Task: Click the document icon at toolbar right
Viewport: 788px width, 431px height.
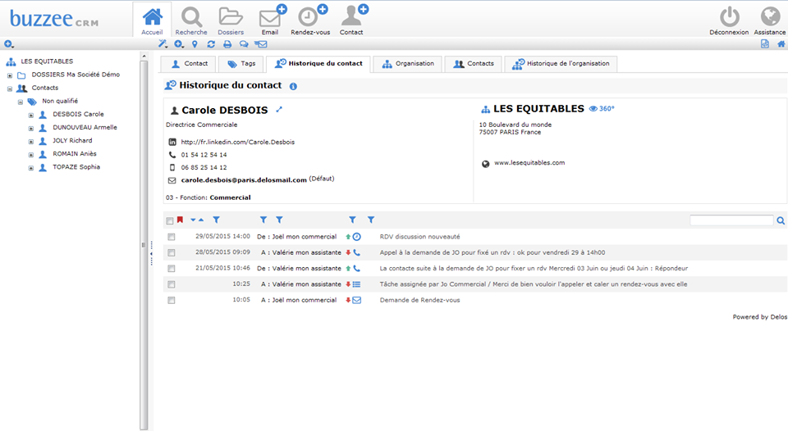Action: [x=764, y=44]
